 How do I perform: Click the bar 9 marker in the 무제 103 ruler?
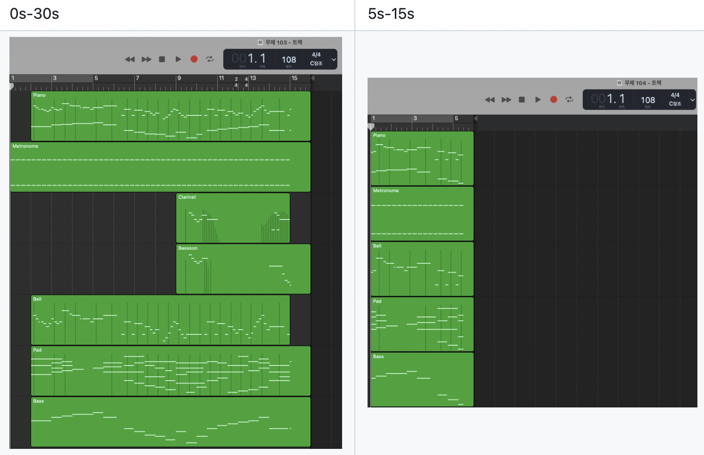coord(180,78)
